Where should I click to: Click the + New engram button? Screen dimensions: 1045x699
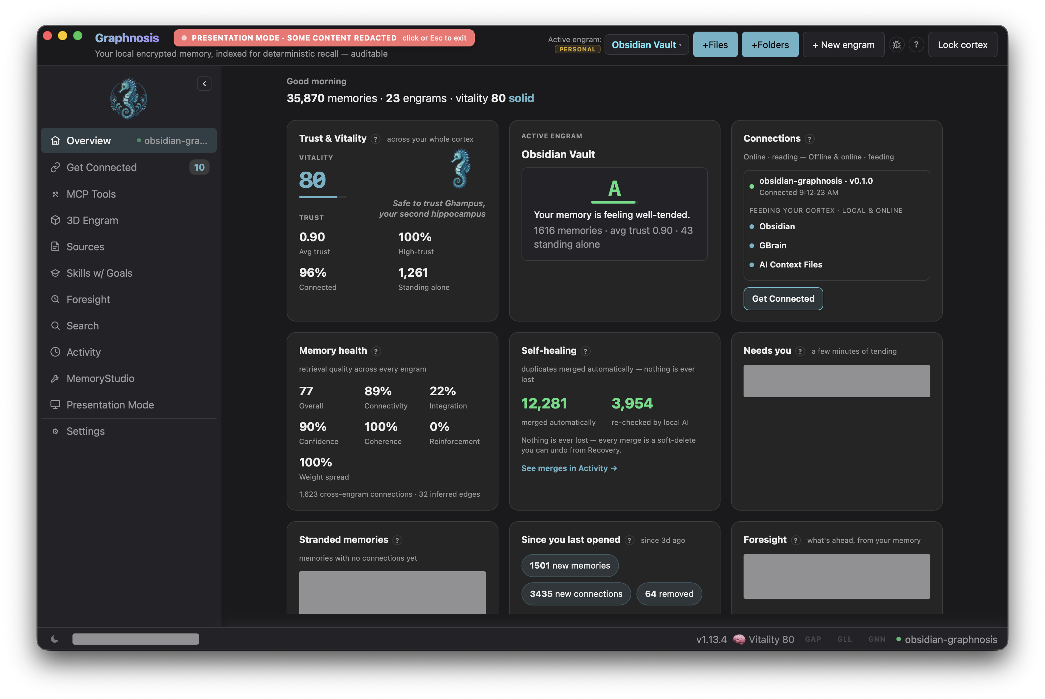(843, 44)
